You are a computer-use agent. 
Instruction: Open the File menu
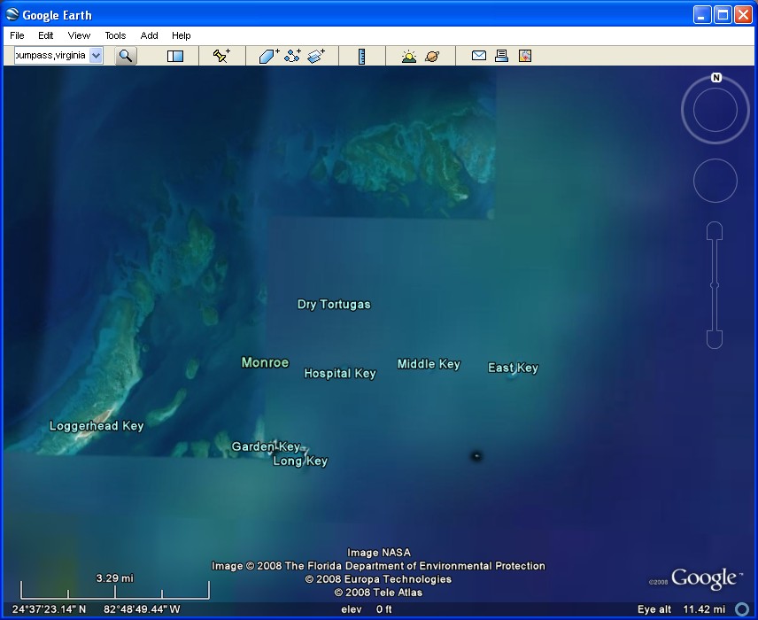(x=17, y=35)
